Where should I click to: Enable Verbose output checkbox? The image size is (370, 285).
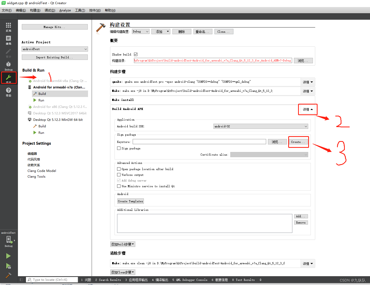119,175
